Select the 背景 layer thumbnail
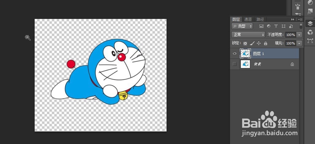315x144 pixels. coord(245,64)
